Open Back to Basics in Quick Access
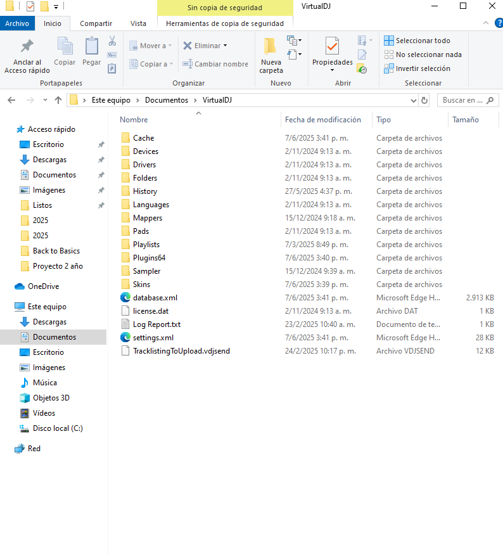This screenshot has width=503, height=557. tap(56, 251)
